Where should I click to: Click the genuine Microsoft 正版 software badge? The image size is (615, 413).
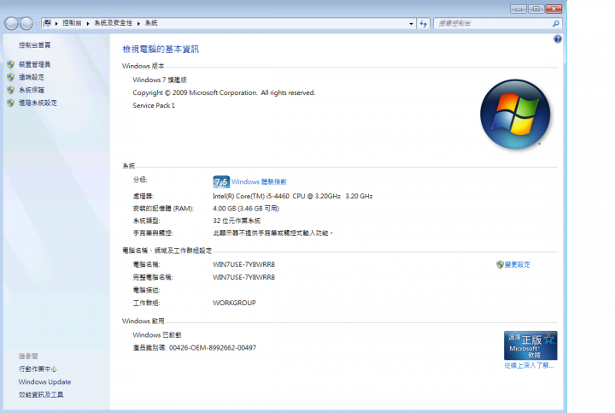pos(530,345)
